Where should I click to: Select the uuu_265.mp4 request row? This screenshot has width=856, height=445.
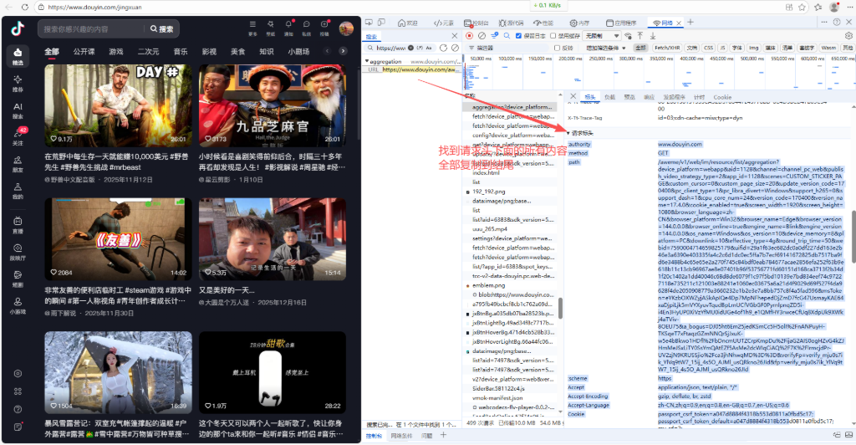tap(511, 229)
